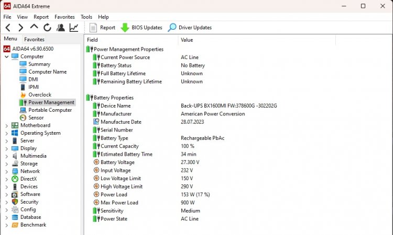The width and height of the screenshot is (393, 235).
Task: Click the Security shield icon
Action: (x=15, y=202)
